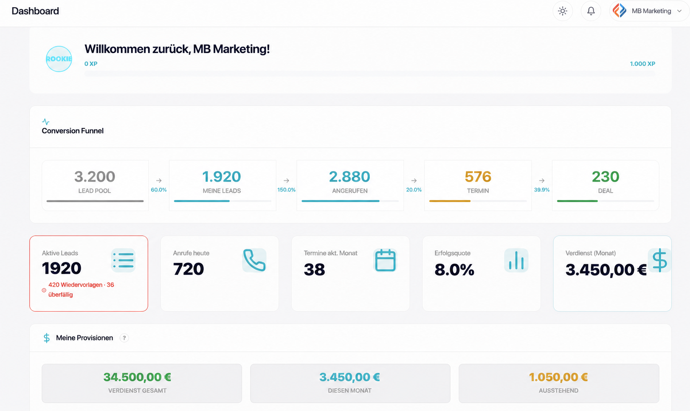The width and height of the screenshot is (690, 411).
Task: Click 3.450,00 € Diesen Monat tile
Action: 350,383
